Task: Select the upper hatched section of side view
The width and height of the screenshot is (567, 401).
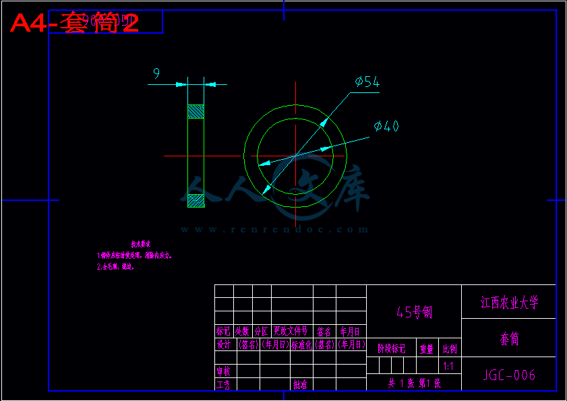Action: (196, 111)
